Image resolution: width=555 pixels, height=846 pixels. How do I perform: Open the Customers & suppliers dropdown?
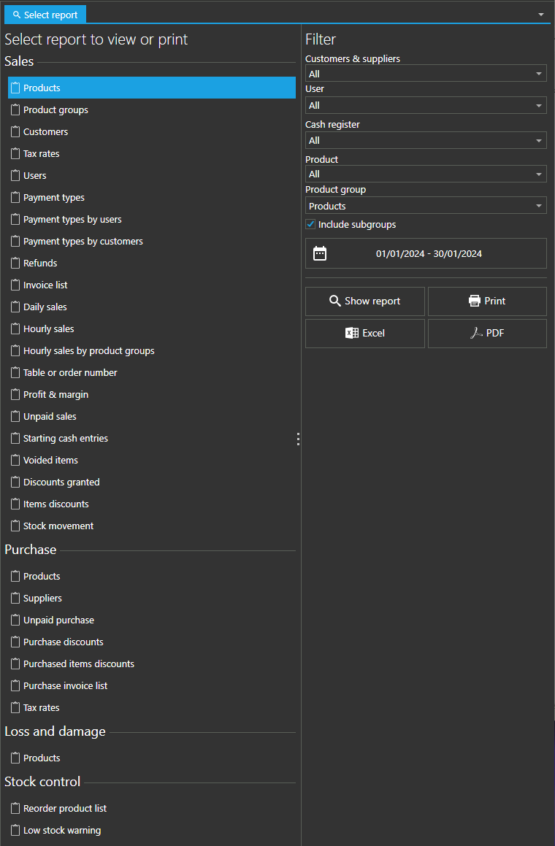pyautogui.click(x=539, y=74)
